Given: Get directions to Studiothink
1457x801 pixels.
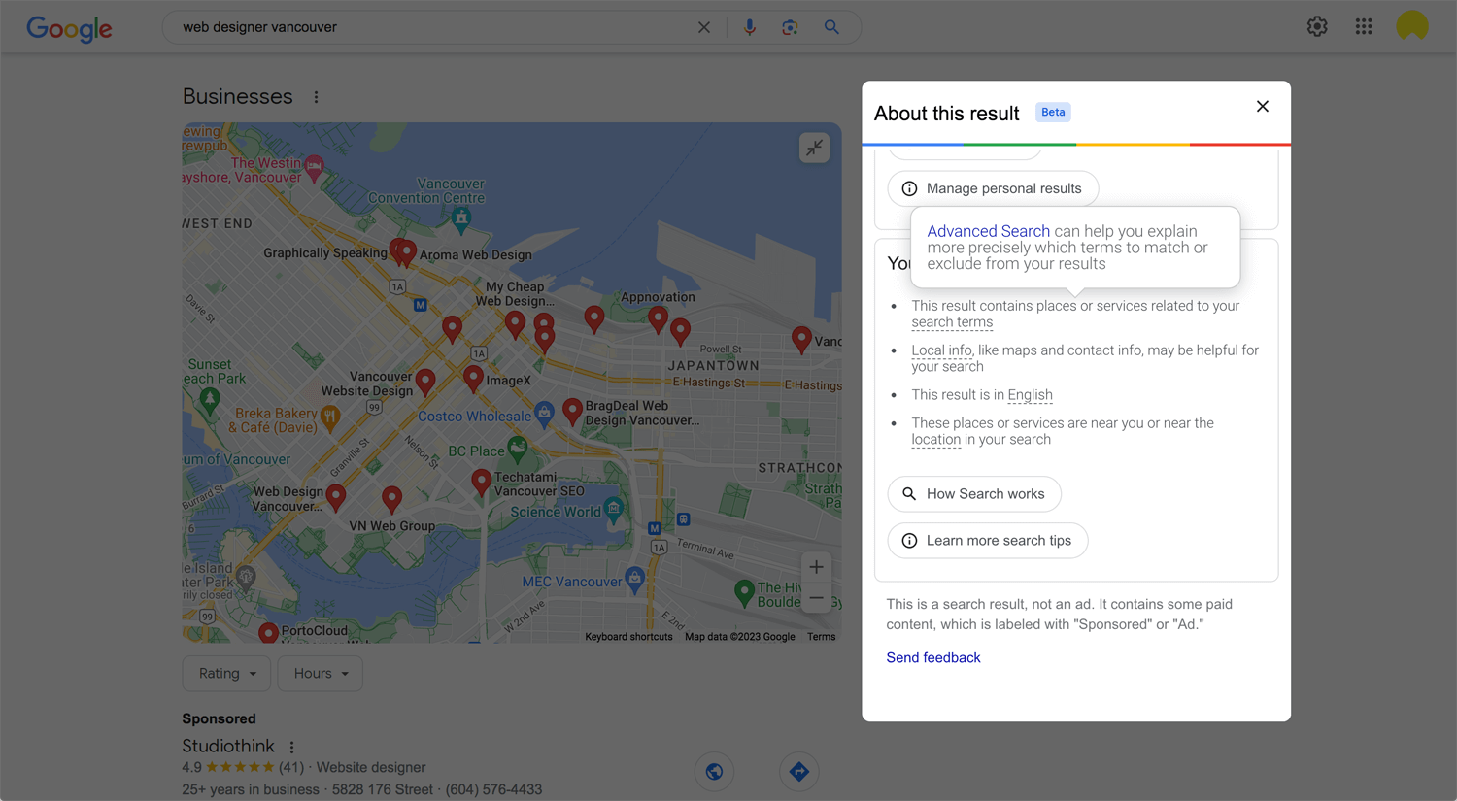Looking at the screenshot, I should point(799,772).
